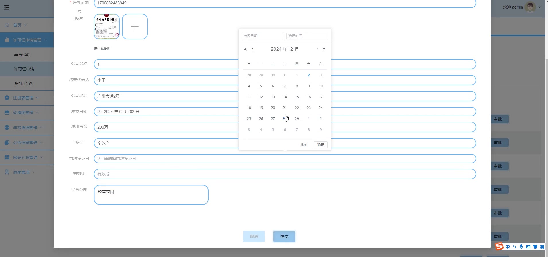Expand the admin user dropdown arrow
This screenshot has height=257, width=548.
(539, 7)
